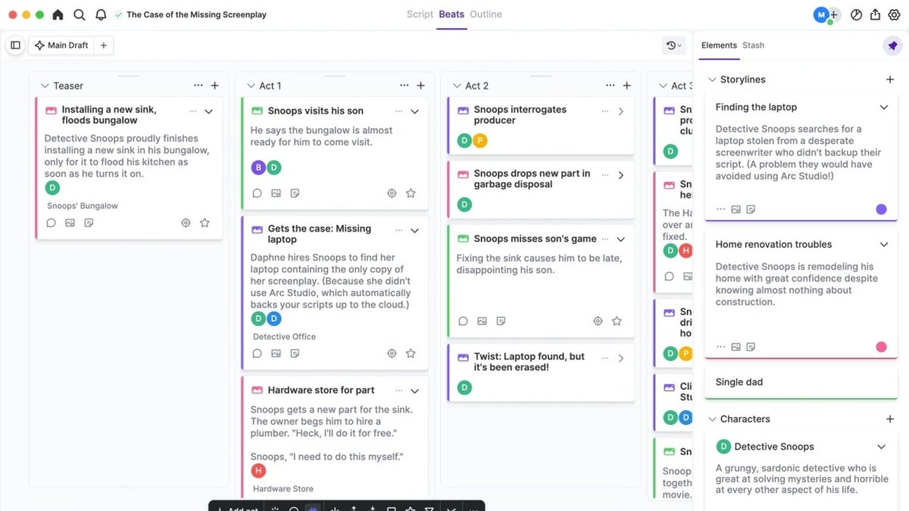Click the title 'The Case of the Missing Screenplay'
Screen dimensions: 909x511
coord(196,14)
